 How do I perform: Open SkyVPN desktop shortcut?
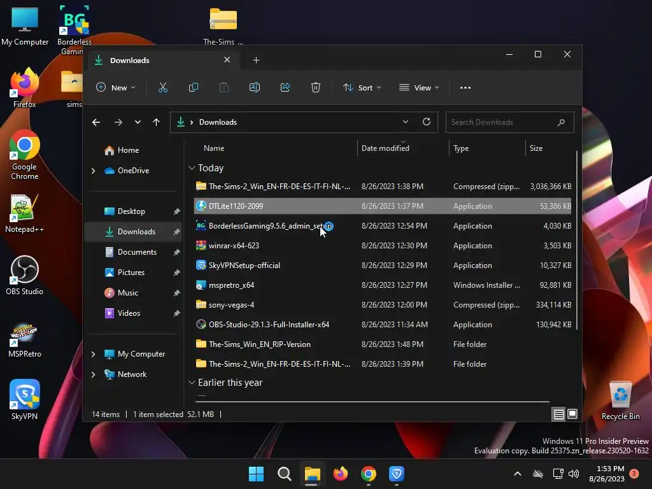25,400
